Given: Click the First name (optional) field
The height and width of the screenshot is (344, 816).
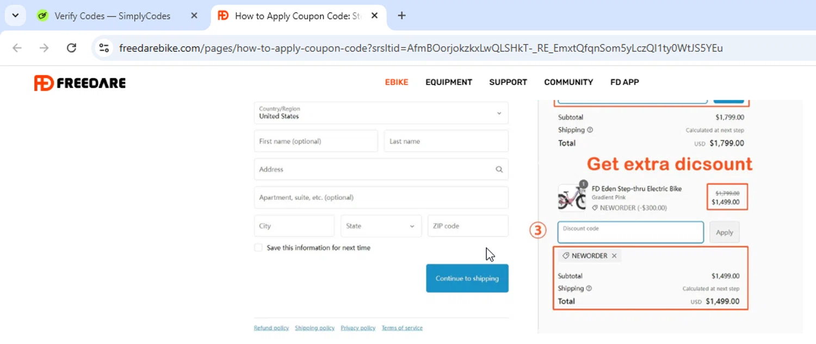Looking at the screenshot, I should [x=316, y=141].
